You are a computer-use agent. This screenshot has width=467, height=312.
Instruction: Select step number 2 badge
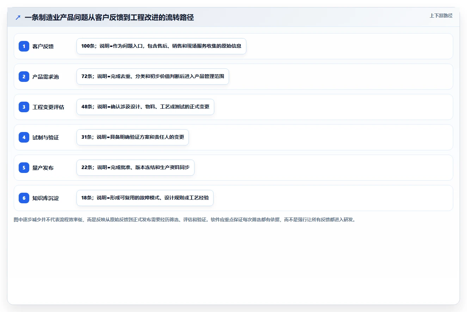pos(24,77)
